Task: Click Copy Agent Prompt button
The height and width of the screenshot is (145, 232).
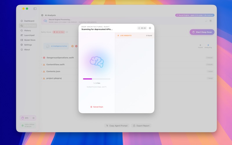Action: 117,126
